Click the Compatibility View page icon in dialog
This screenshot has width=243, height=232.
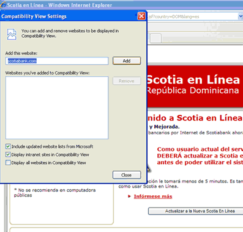(12, 34)
